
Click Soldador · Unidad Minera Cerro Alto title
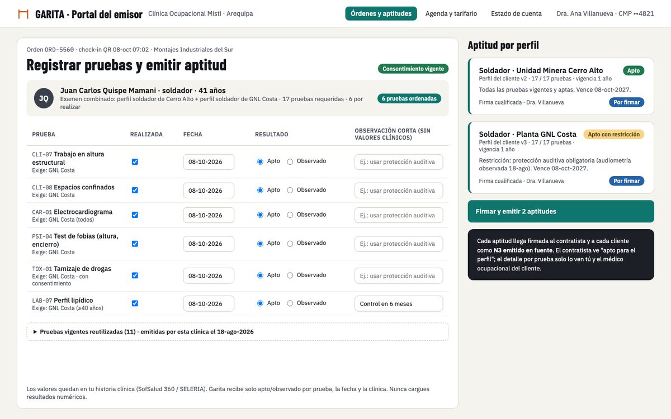point(541,70)
